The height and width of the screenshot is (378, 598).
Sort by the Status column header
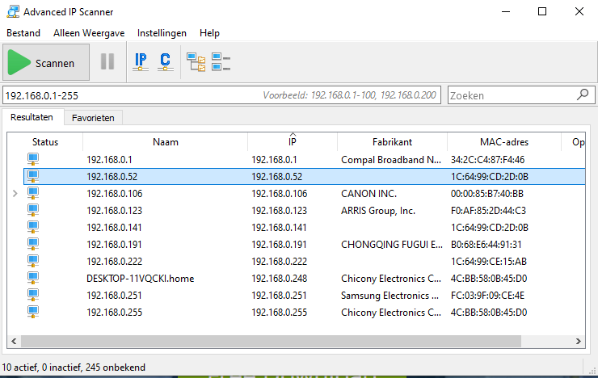(x=45, y=142)
